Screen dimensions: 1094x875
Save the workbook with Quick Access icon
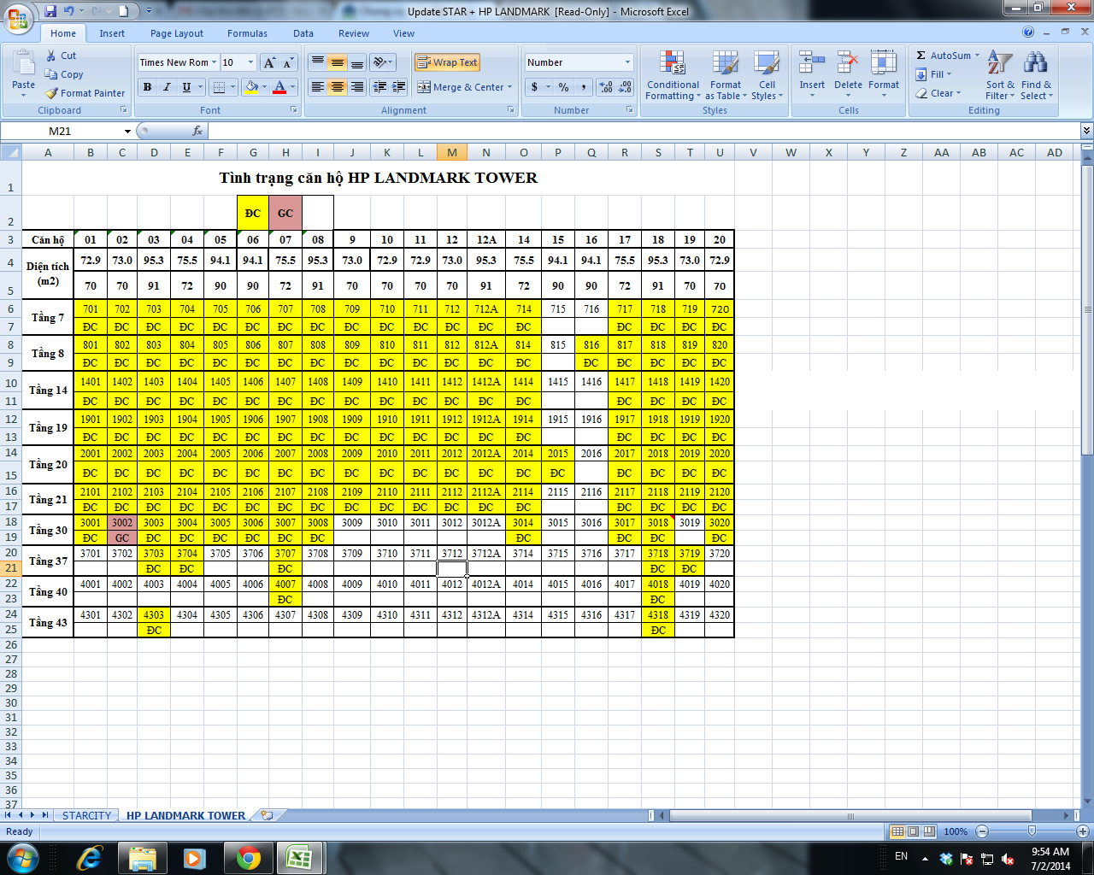(50, 11)
